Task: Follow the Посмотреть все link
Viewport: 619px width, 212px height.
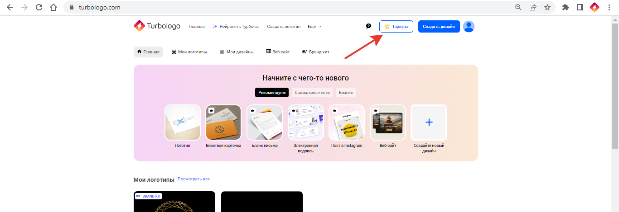Action: pyautogui.click(x=193, y=179)
